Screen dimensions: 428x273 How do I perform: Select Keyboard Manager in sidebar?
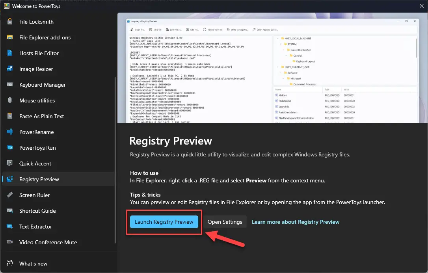[43, 85]
